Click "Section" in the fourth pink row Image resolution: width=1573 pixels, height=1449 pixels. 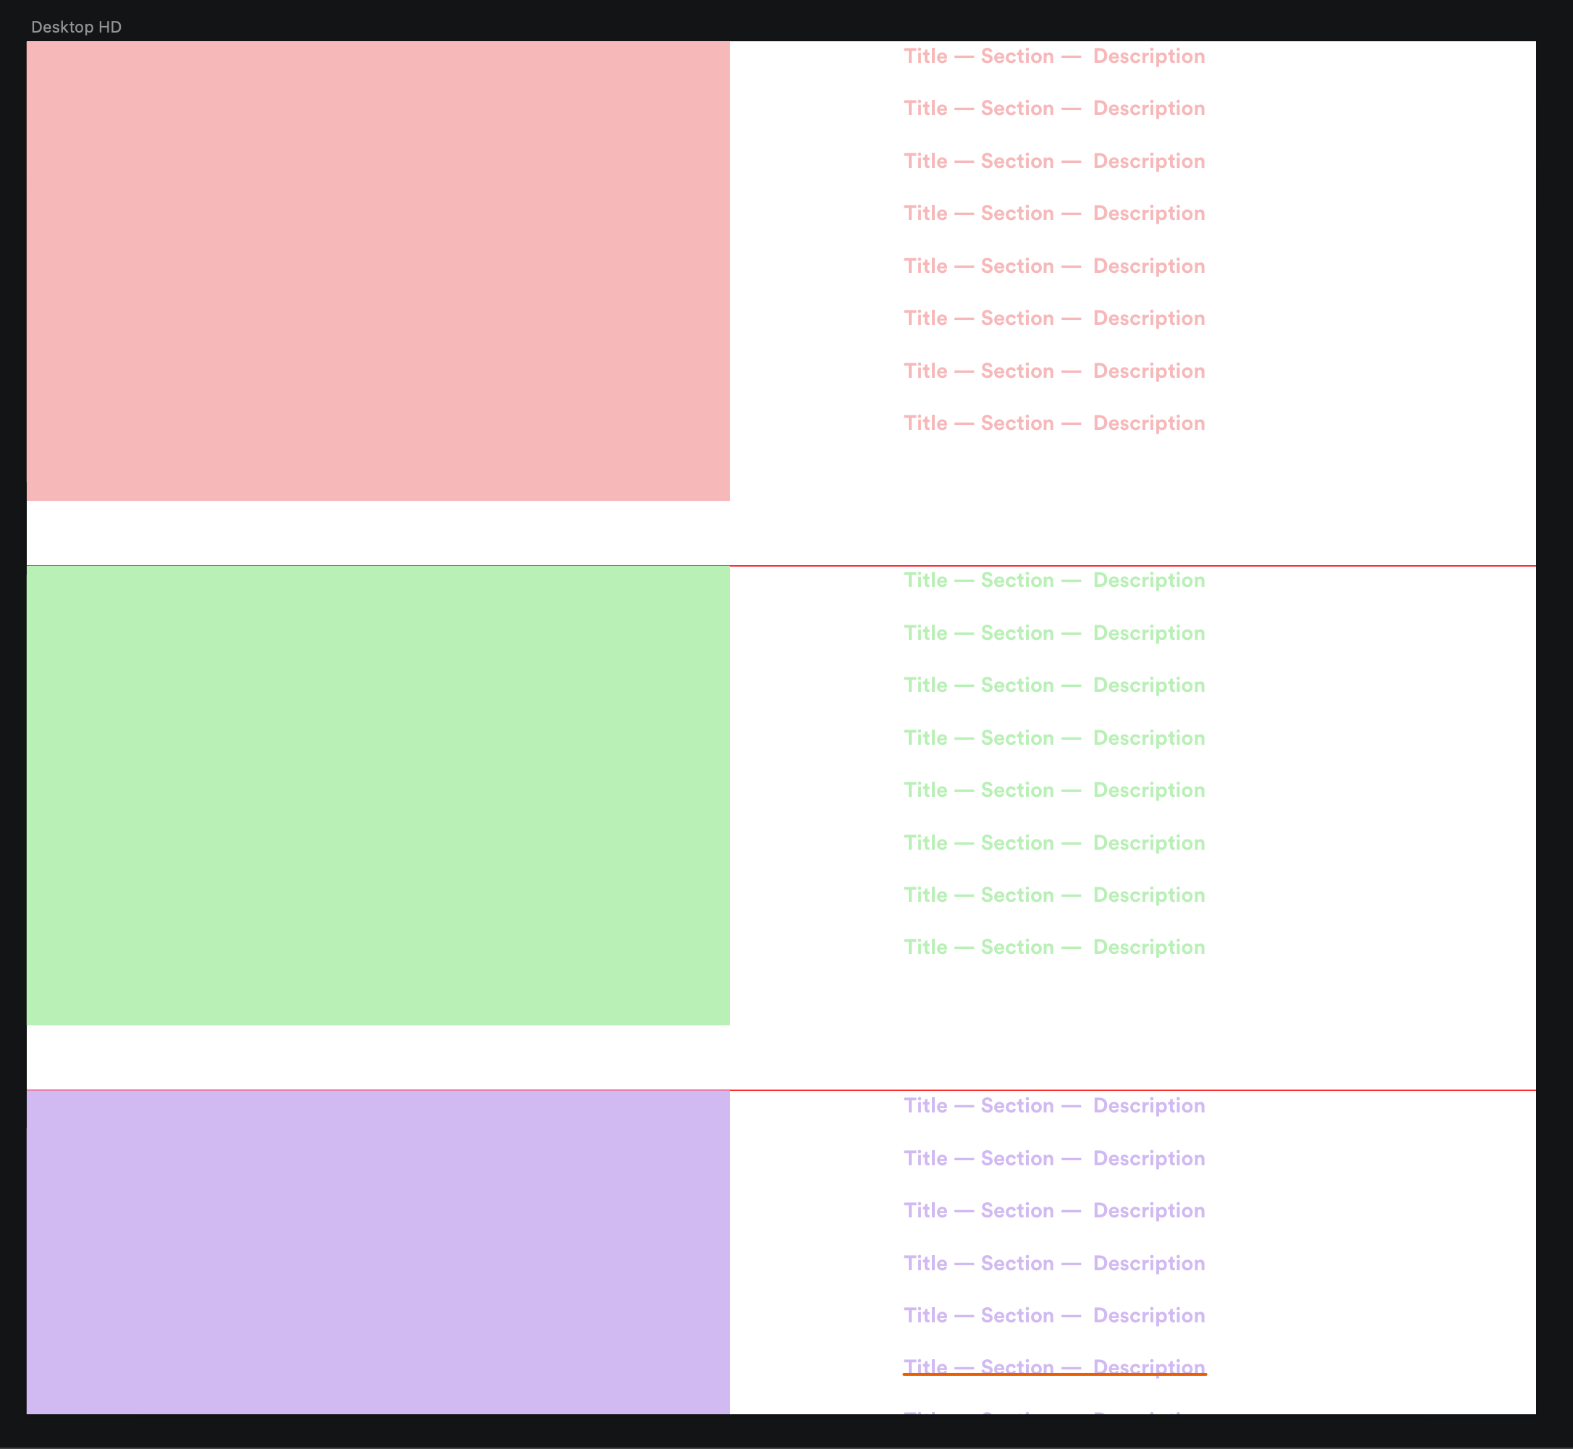click(1017, 214)
